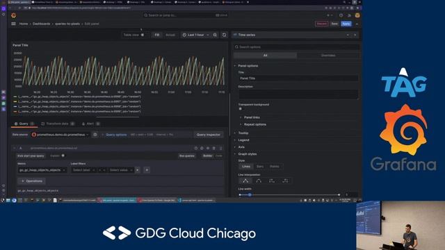Screen dimensions: 445x250
Task: Switch to Builder query mode
Action: (207, 156)
